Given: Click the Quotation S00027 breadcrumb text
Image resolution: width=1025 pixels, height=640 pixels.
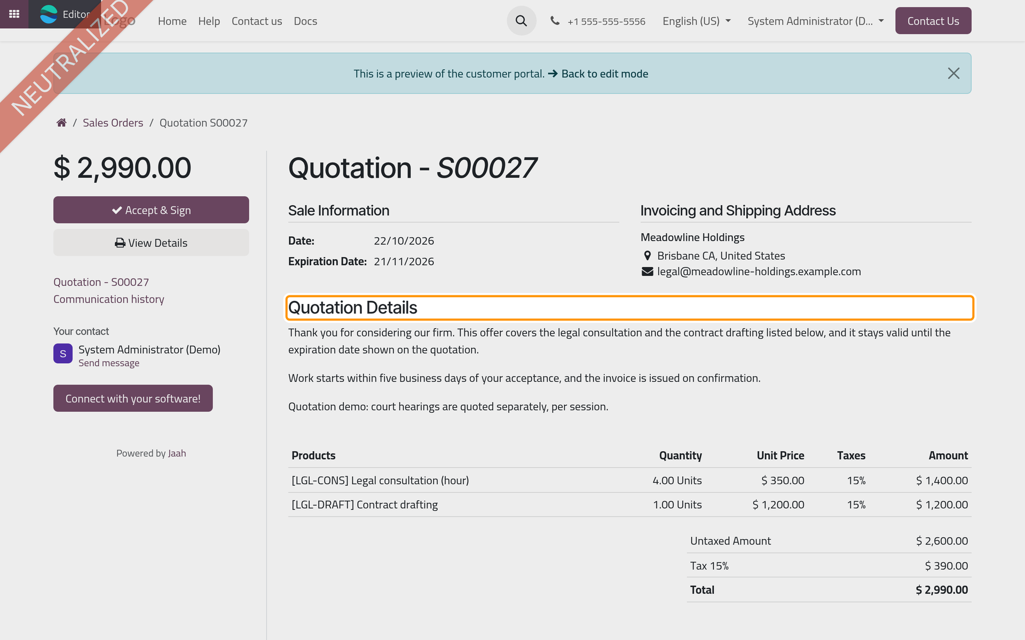Looking at the screenshot, I should coord(203,123).
